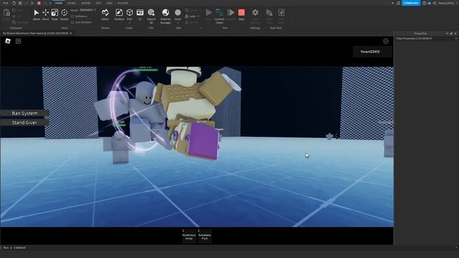Toggle the in-game chat icon
This screenshot has width=459, height=258.
19,42
